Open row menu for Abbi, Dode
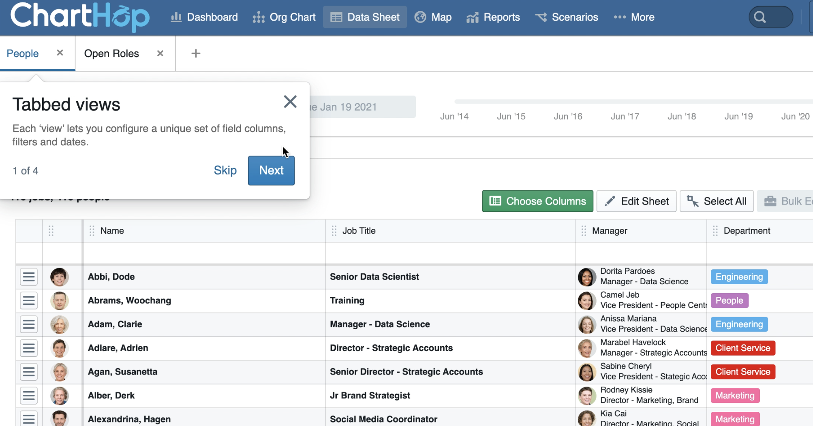 click(29, 277)
